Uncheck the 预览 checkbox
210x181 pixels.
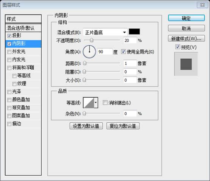click(177, 47)
